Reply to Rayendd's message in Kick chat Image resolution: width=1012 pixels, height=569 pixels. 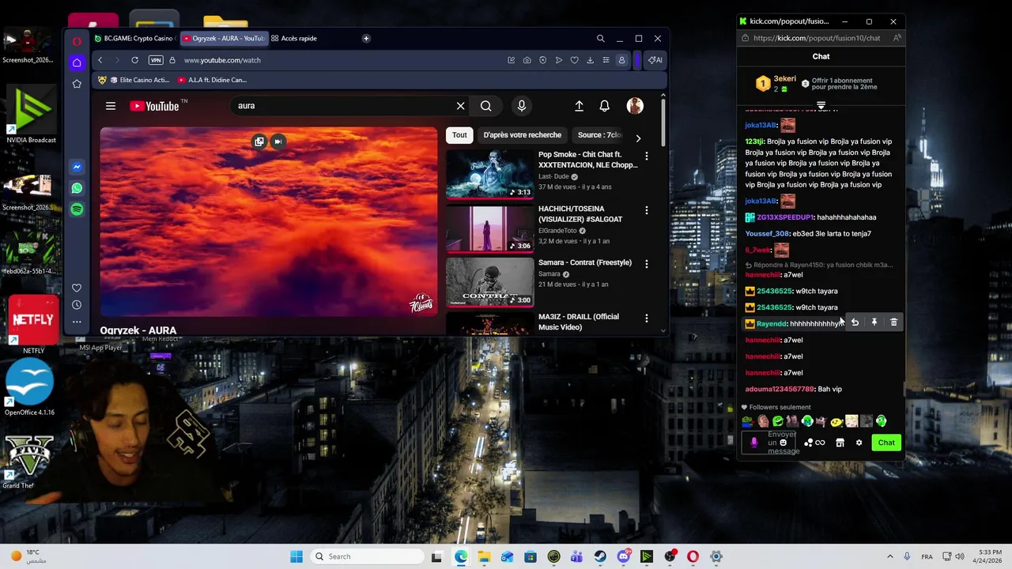click(855, 322)
